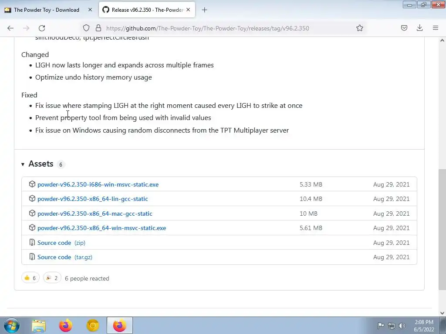Click the Source code (zip) date Aug 29, 2021

pos(392,243)
